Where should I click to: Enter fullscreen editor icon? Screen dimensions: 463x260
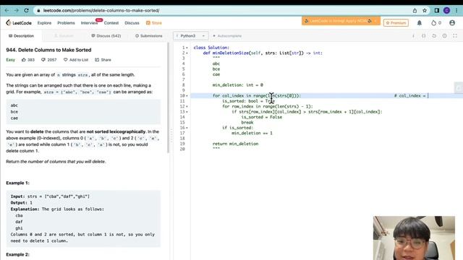455,36
